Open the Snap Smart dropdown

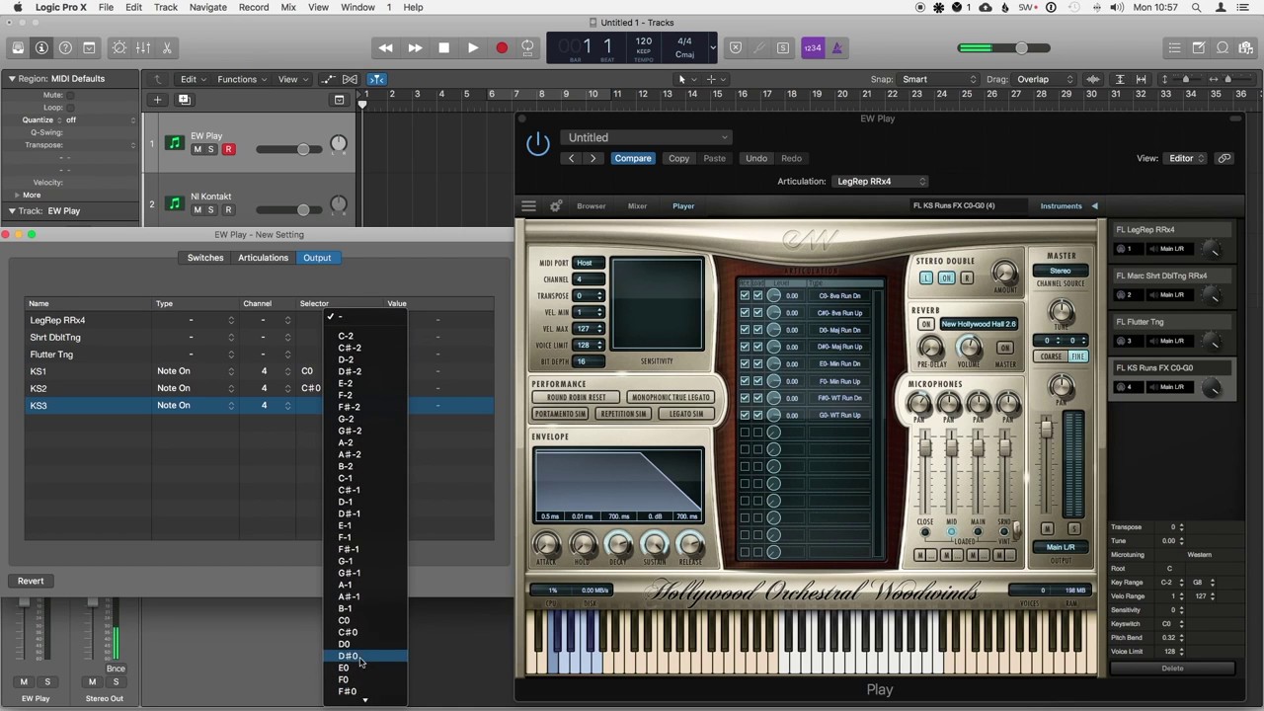(x=938, y=79)
